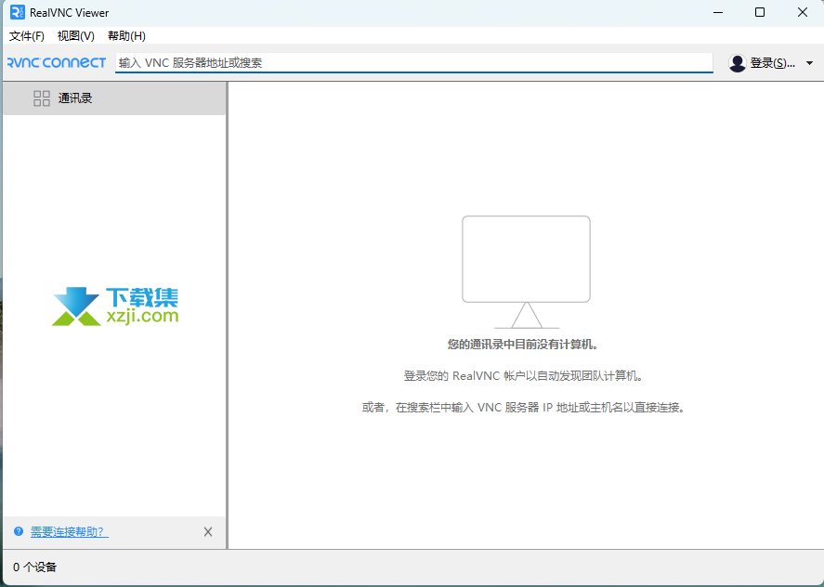Click the 或者，在搜索栏中输入 hint text
This screenshot has width=824, height=587.
click(x=523, y=407)
